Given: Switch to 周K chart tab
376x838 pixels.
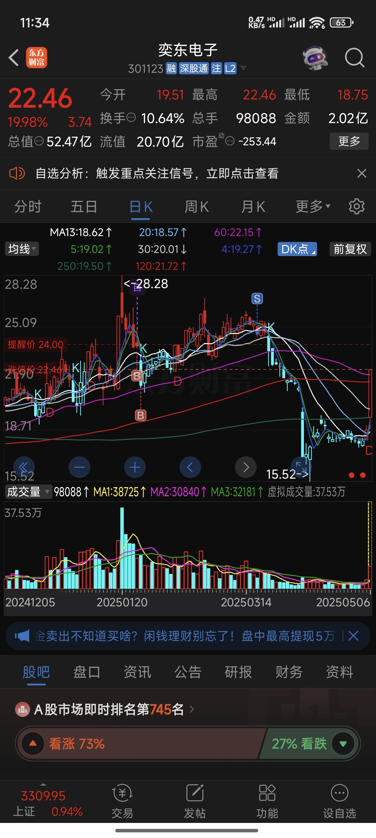Looking at the screenshot, I should tap(196, 207).
